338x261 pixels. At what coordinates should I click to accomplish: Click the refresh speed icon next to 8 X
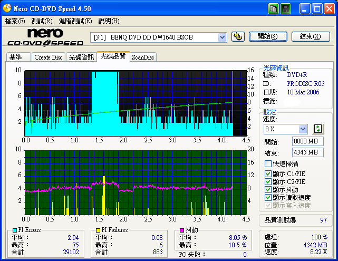tap(317, 129)
